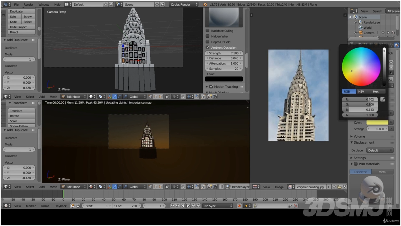Screen dimensions: 401x226
Task: Unlink chrysler building.jpg with the X icon
Action: [x=344, y=187]
